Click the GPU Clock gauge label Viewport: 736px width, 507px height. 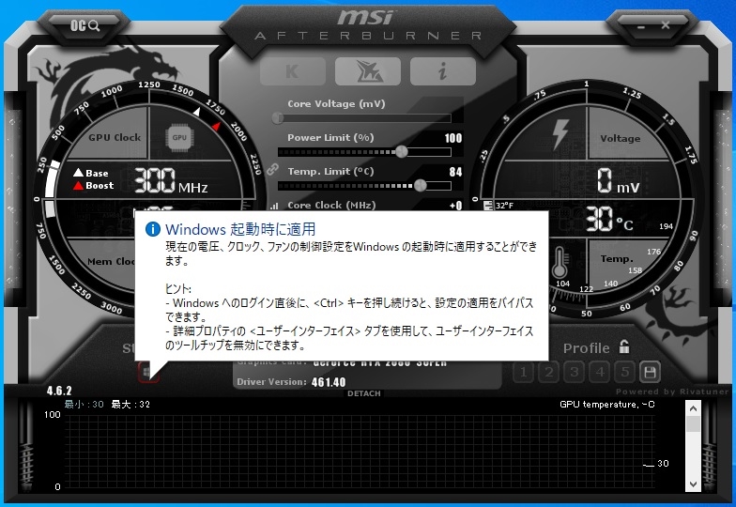coord(115,137)
